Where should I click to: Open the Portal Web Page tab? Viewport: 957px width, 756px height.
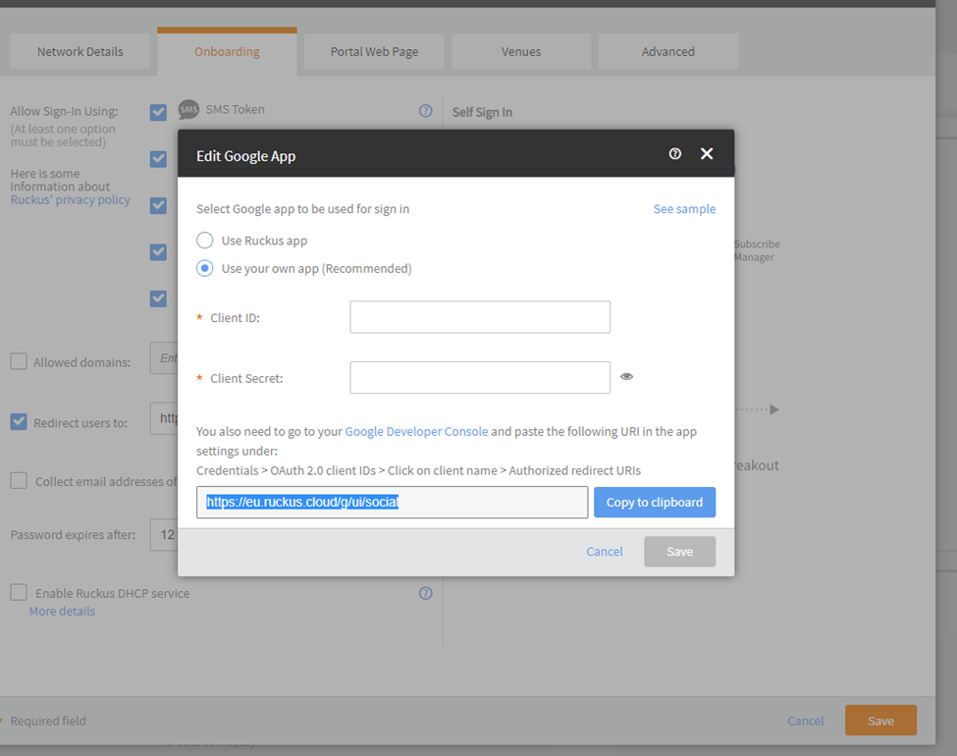click(374, 52)
